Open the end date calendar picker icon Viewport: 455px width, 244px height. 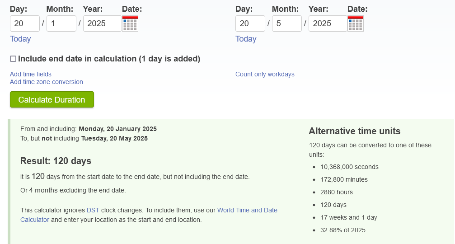(x=356, y=23)
